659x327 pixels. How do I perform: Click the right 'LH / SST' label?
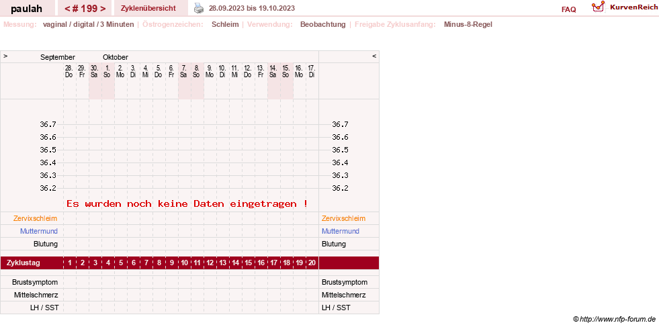pos(336,308)
